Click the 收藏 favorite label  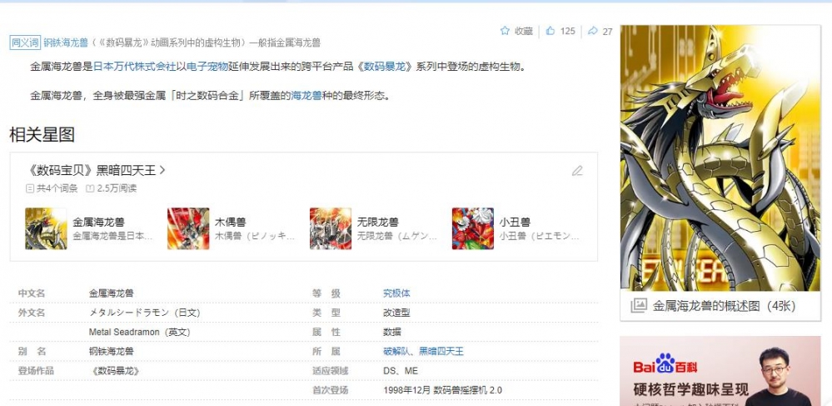[524, 32]
